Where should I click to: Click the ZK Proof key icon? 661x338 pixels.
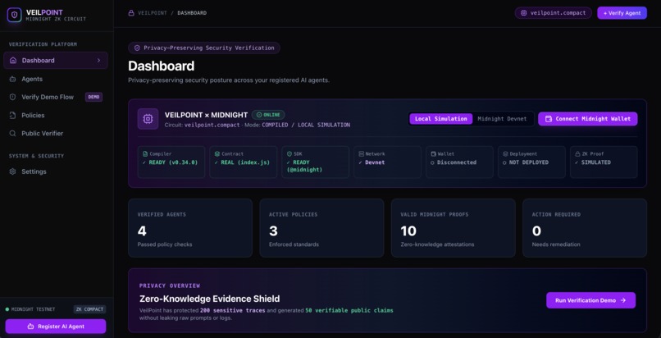point(577,154)
